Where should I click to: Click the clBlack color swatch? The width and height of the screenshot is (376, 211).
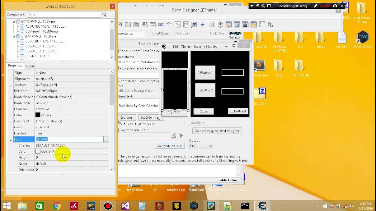38,115
